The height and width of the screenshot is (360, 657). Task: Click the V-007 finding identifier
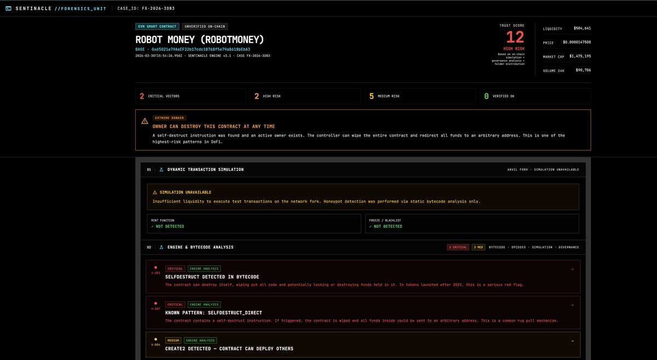[156, 309]
